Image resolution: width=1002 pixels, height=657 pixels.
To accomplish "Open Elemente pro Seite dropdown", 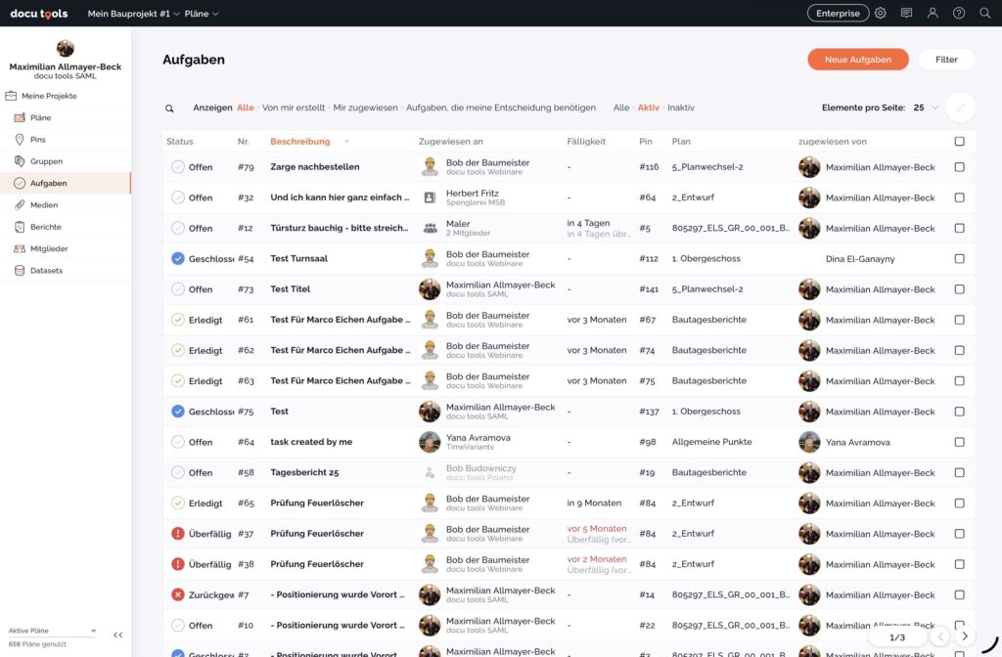I will 926,108.
